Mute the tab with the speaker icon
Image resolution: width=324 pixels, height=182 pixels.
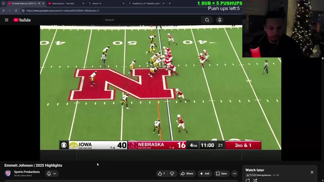pos(39,4)
